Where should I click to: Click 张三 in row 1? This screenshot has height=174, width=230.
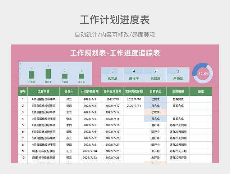pos(69,99)
